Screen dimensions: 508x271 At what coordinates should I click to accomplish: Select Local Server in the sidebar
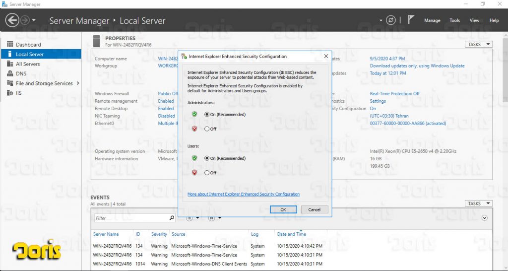pyautogui.click(x=41, y=54)
